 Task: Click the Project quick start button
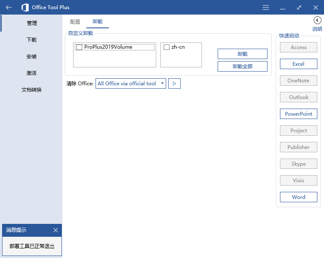pyautogui.click(x=299, y=130)
